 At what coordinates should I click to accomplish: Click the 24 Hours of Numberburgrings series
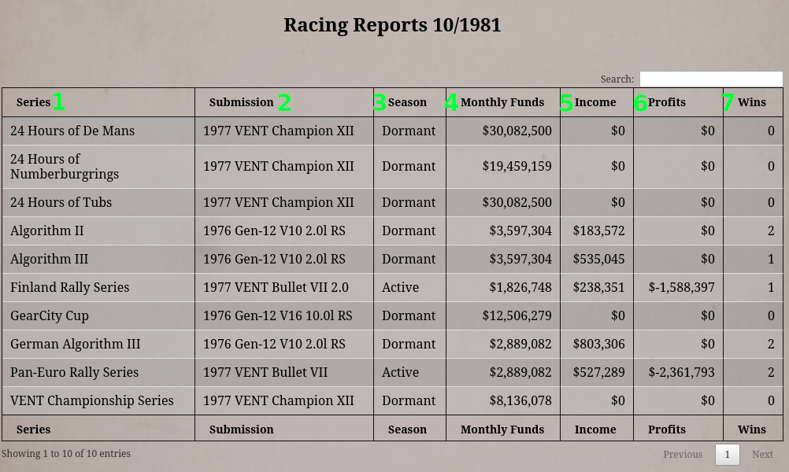pyautogui.click(x=65, y=167)
